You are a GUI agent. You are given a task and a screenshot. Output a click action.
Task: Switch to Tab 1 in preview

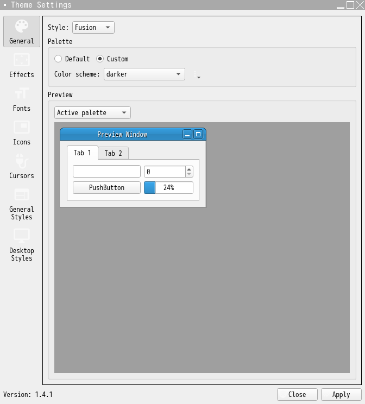click(x=83, y=153)
